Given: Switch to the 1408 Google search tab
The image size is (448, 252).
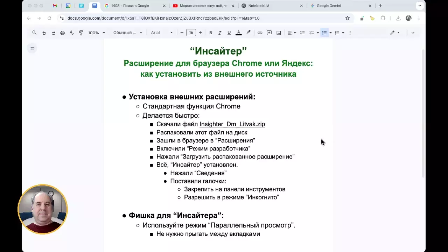Looking at the screenshot, I should [135, 6].
